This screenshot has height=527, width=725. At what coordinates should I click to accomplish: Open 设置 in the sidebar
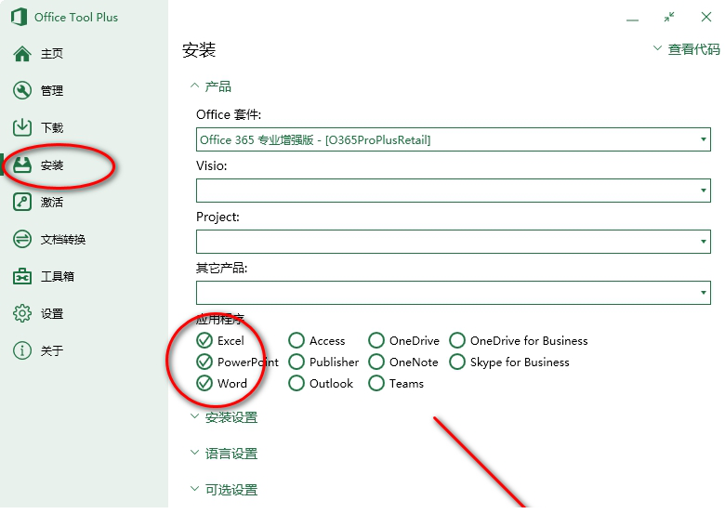52,313
